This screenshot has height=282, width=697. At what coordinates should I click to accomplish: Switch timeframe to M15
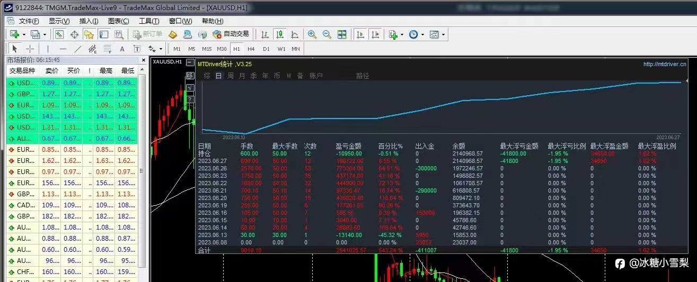pyautogui.click(x=207, y=49)
